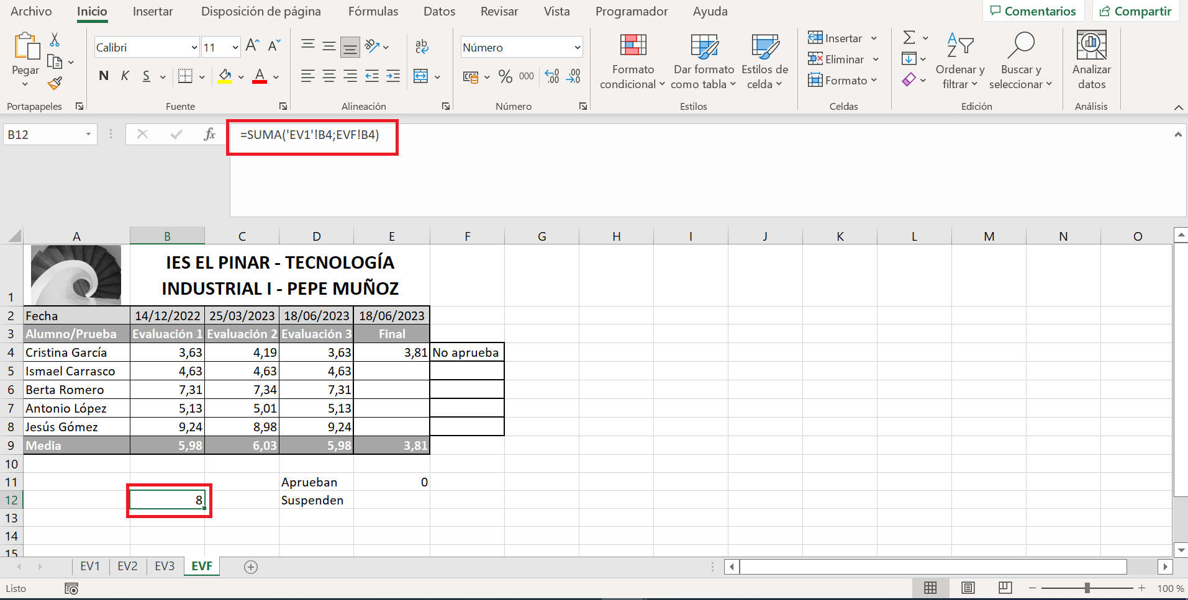
Task: Click the AutoSum sigma icon
Action: click(x=909, y=38)
